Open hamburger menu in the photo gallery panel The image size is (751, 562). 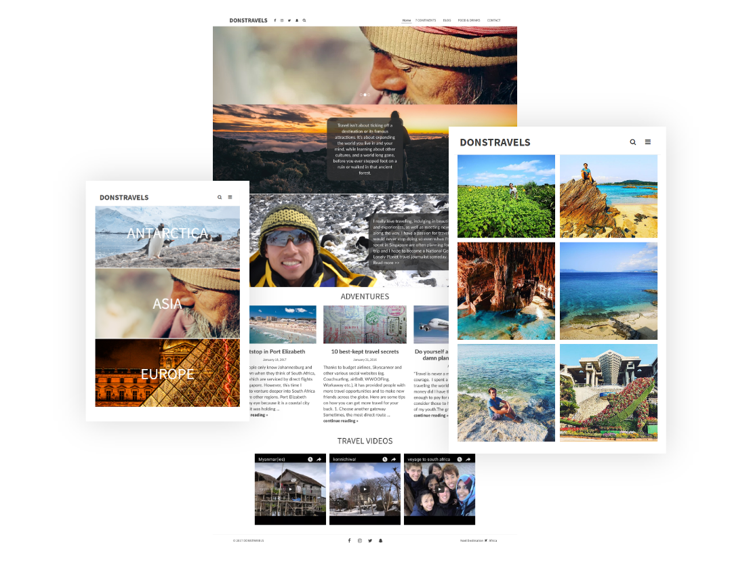tap(648, 142)
